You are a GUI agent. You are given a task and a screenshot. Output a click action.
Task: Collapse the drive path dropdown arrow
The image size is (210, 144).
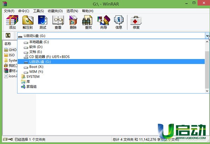[207, 36]
